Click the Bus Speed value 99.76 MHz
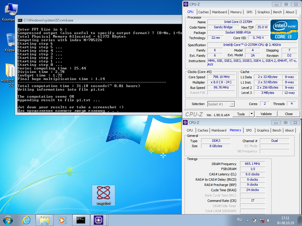Screen dimensions: 302x226 pos(221,87)
